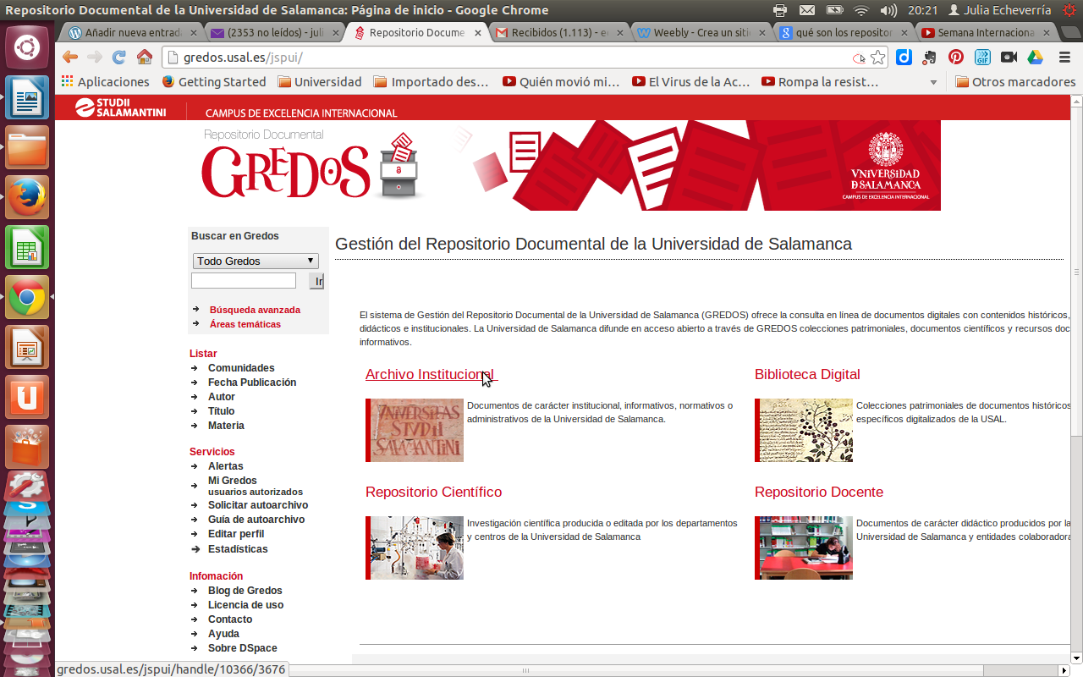The height and width of the screenshot is (677, 1083).
Task: Open the wifi network indicator
Action: coord(861,10)
